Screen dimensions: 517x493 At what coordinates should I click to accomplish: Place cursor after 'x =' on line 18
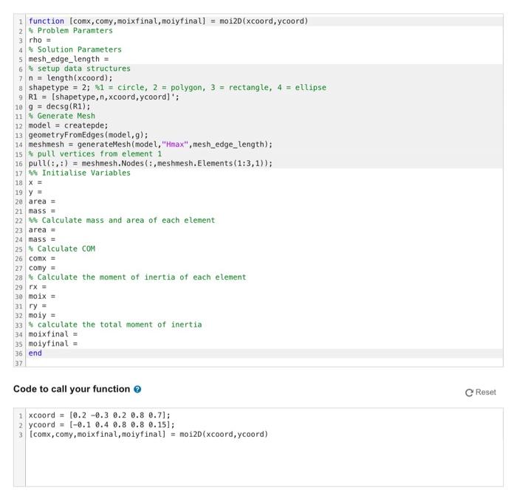pos(43,182)
